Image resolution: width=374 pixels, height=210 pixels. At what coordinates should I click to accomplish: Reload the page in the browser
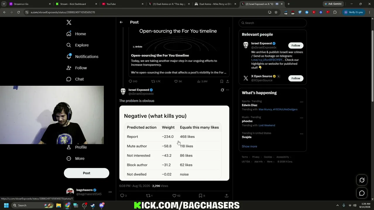pyautogui.click(x=18, y=12)
